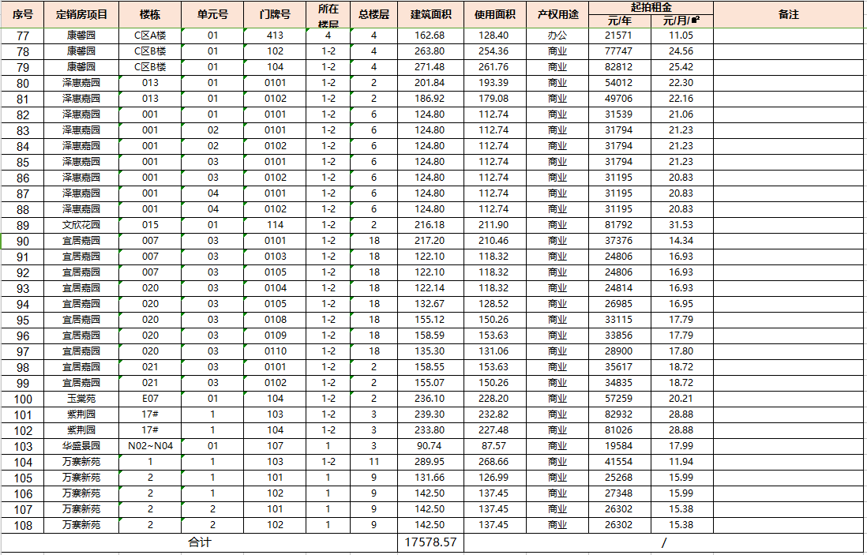Screen dimensions: 867x555
Task: Click the 使用面积 column header
Action: point(495,15)
